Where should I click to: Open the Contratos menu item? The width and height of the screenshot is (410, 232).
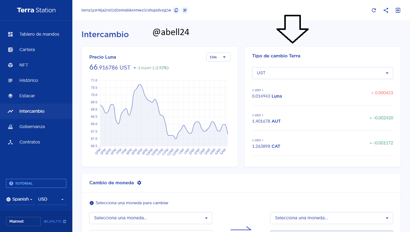pyautogui.click(x=36, y=142)
